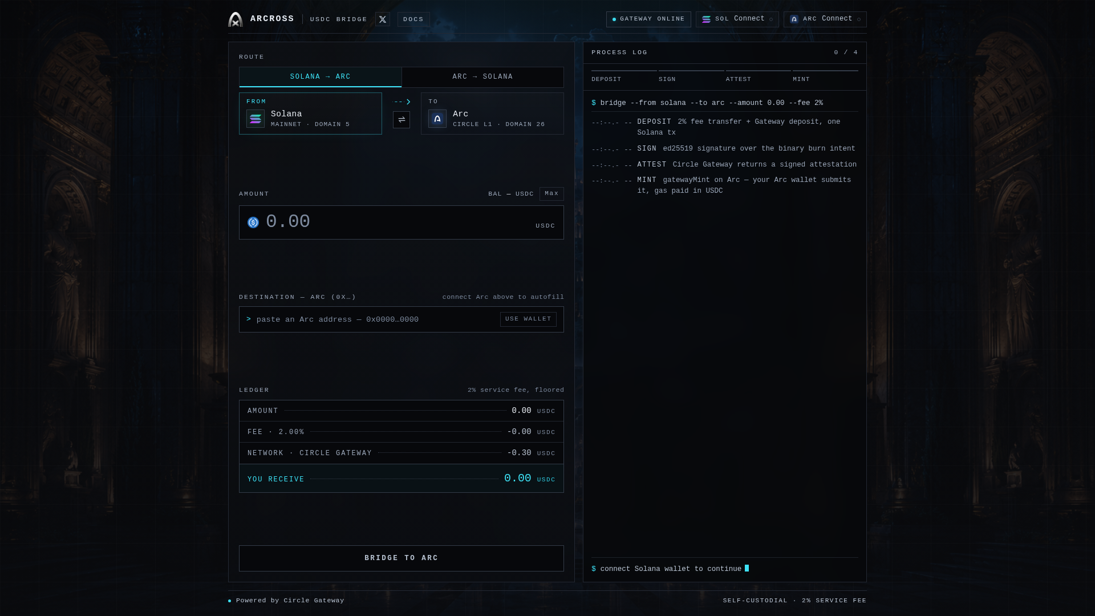Click the Bridge to Arc button
This screenshot has width=1095, height=616.
tap(401, 558)
